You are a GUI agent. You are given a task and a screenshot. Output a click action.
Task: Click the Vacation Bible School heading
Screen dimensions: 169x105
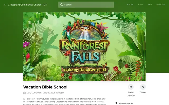(x=45, y=87)
